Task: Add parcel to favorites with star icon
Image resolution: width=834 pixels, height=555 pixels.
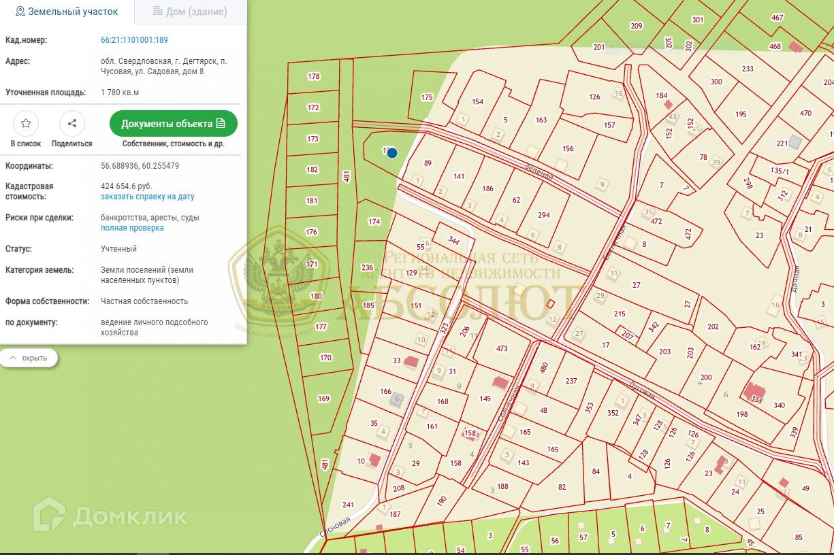Action: tap(26, 123)
